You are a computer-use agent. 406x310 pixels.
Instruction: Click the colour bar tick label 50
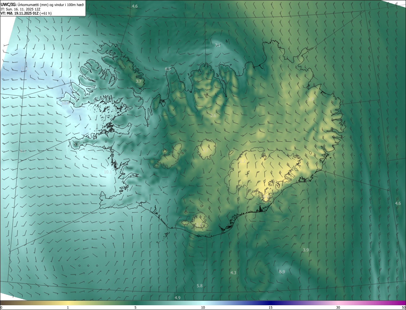click(x=403, y=307)
